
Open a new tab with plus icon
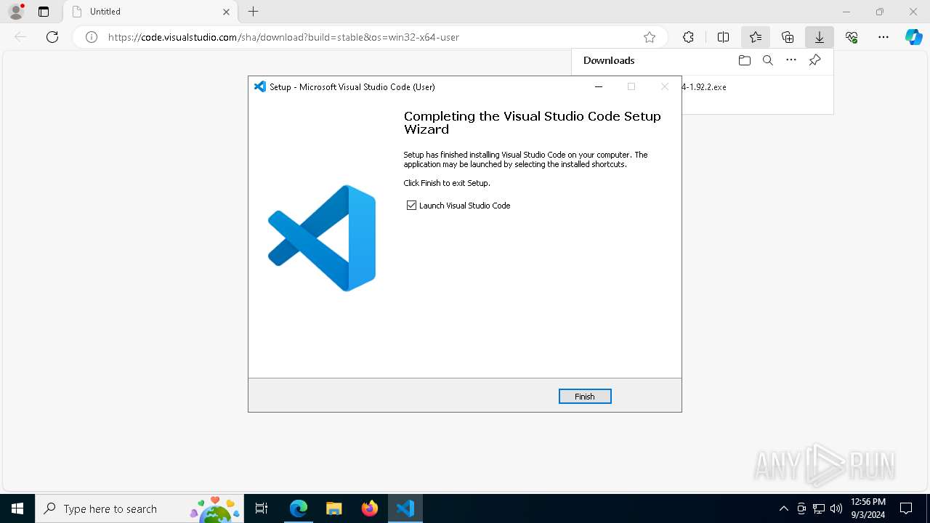pos(253,12)
